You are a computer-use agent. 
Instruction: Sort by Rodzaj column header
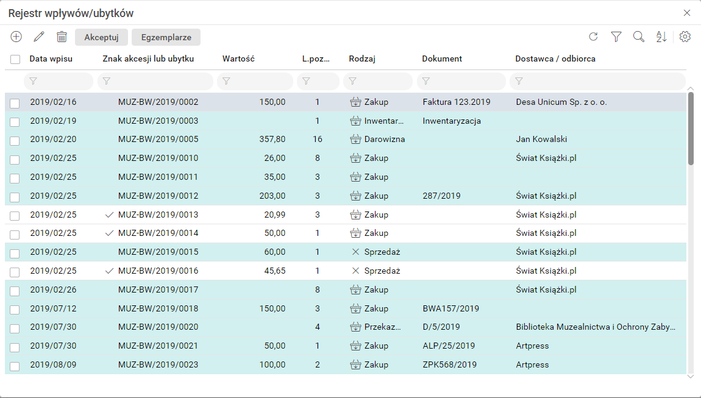pyautogui.click(x=362, y=59)
